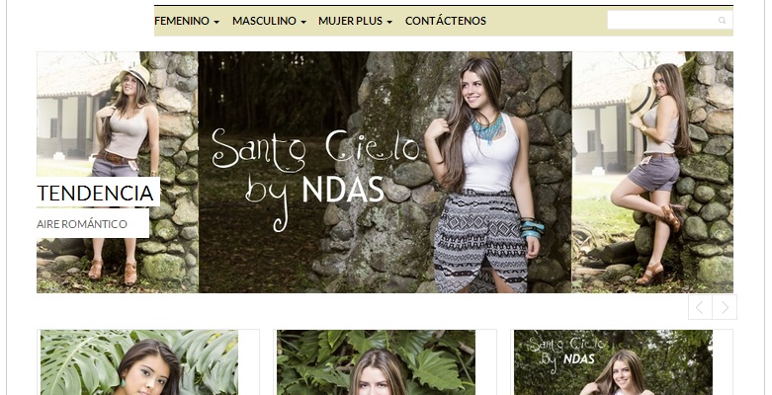This screenshot has height=395, width=772.
Task: Expand the MASCULINO dropdown caret
Action: tap(303, 22)
